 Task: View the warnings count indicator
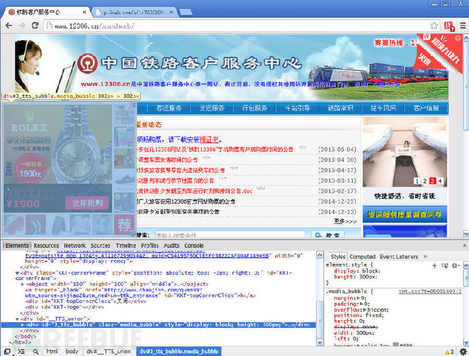click(x=449, y=352)
